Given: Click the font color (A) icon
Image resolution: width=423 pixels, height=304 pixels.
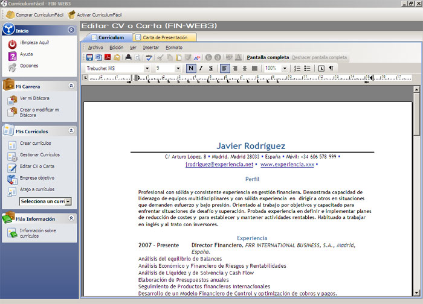Looking at the screenshot, I should [x=238, y=57].
